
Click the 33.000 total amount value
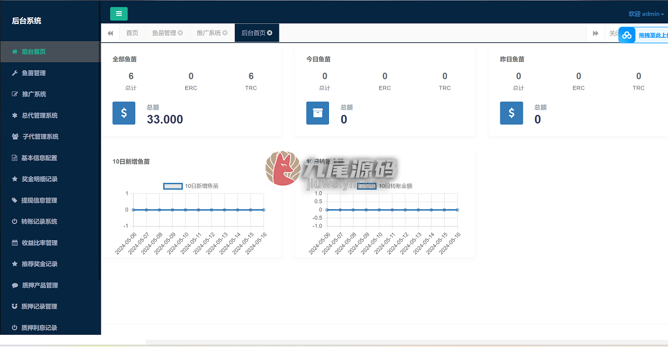coord(165,119)
